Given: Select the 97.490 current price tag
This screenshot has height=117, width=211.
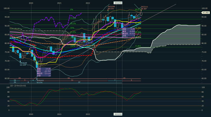Looking at the screenshot, I should [206, 13].
